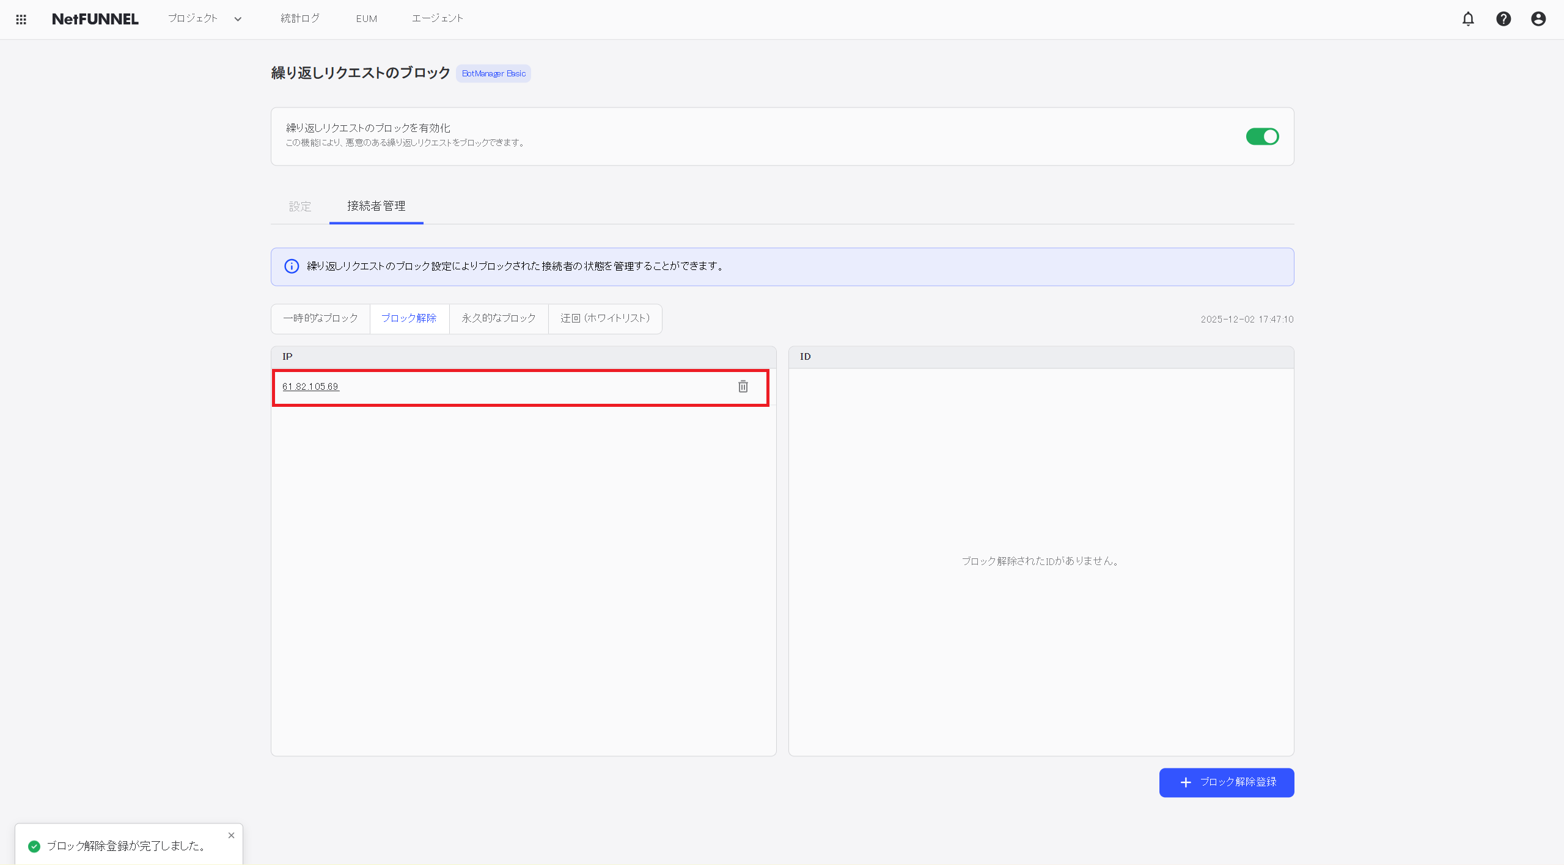Image resolution: width=1564 pixels, height=865 pixels.
Task: Open the apps grid menu icon
Action: (x=21, y=20)
